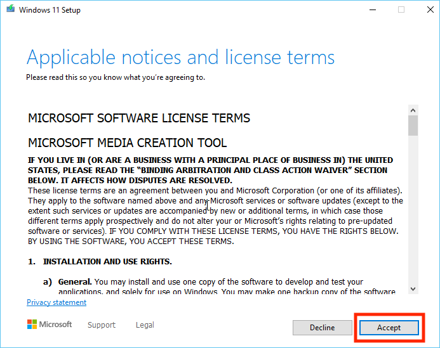440x348 pixels.
Task: Click the Microsoft logo
Action: tap(50, 325)
